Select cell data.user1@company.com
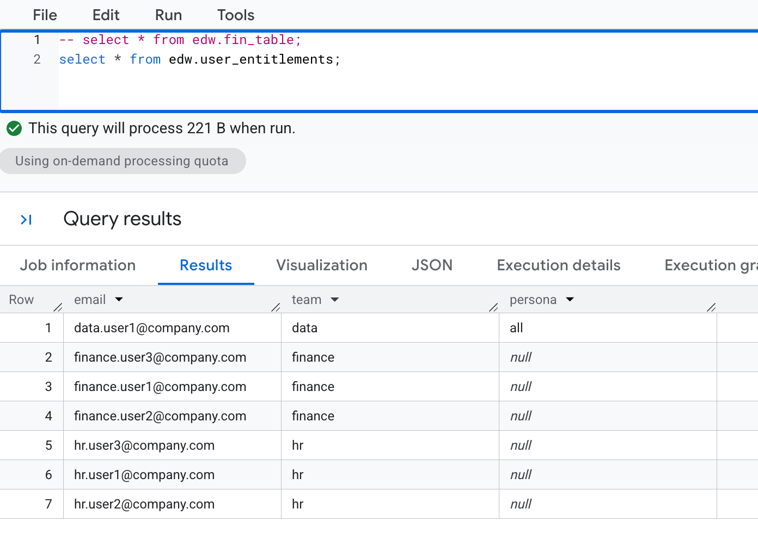This screenshot has height=546, width=758. tap(172, 328)
